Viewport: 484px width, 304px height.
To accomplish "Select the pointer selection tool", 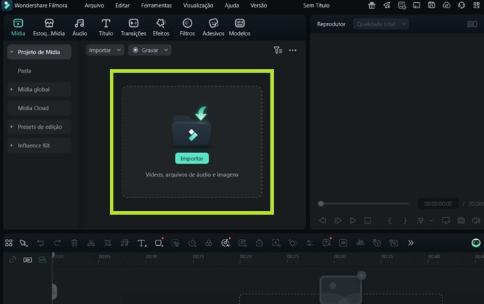I will pos(24,243).
